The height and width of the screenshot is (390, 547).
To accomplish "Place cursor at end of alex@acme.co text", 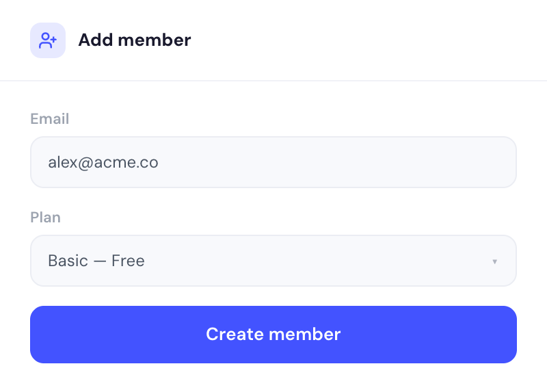I will coord(159,162).
